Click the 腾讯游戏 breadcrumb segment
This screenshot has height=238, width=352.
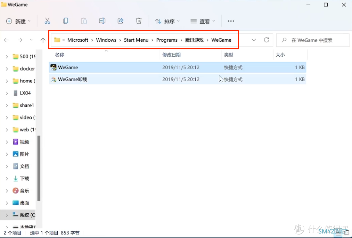pos(194,40)
